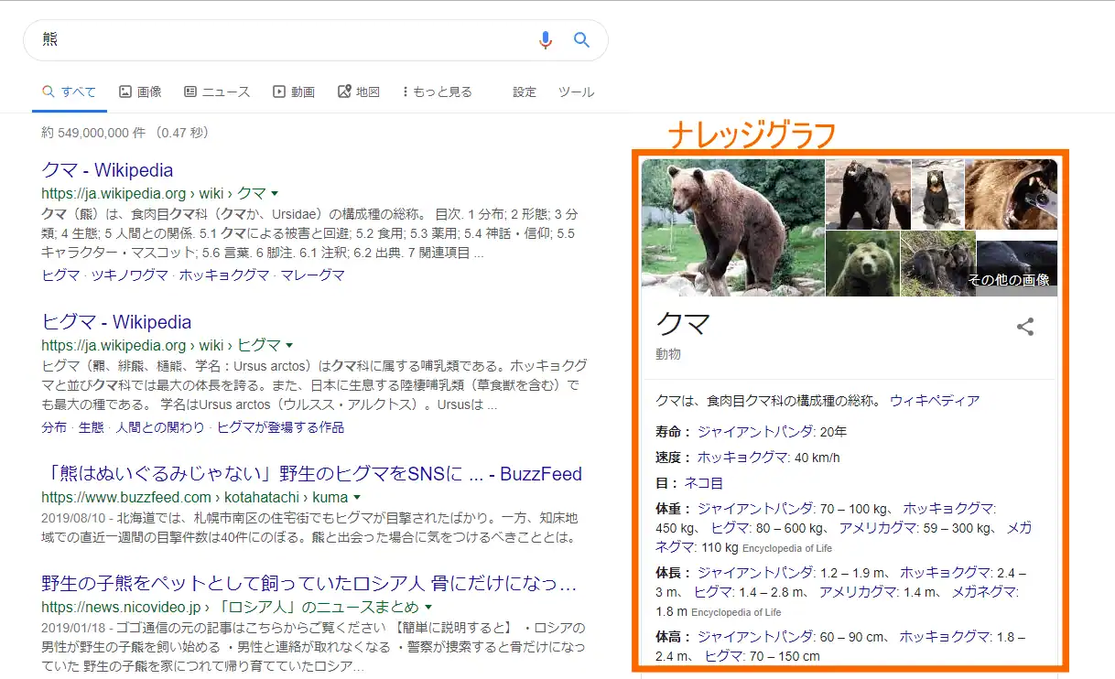Switch to the 動画 tab

click(294, 92)
